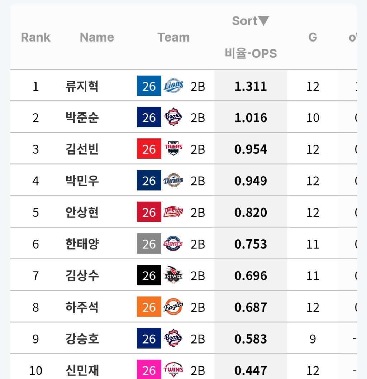
Task: Open player 류지혁's profile
Action: tap(82, 86)
